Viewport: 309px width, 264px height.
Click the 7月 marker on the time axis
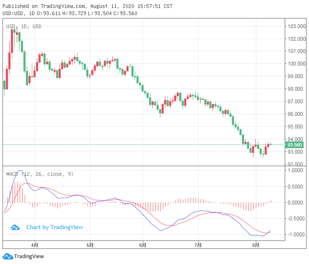(198, 244)
